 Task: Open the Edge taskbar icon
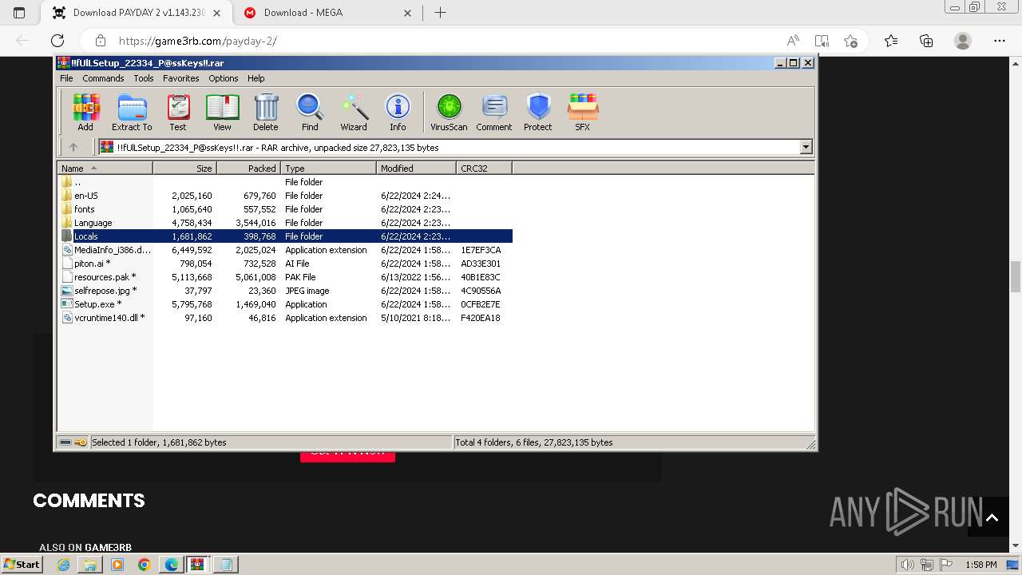(x=172, y=565)
